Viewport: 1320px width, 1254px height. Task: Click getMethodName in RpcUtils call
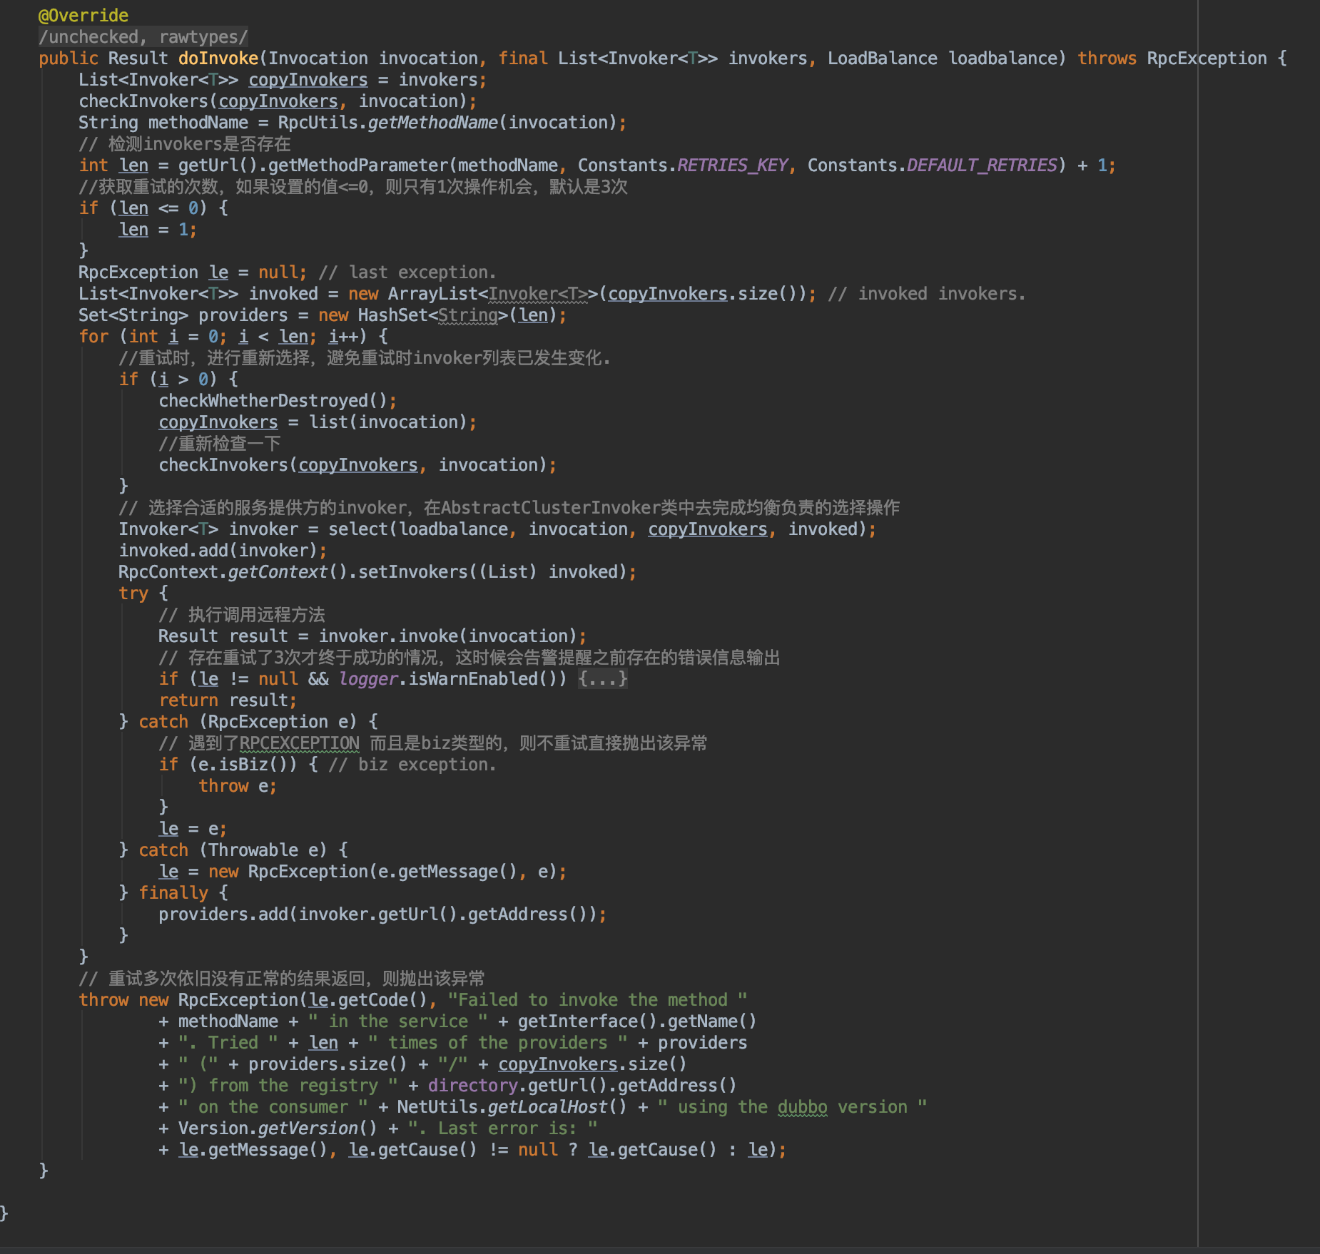(432, 122)
